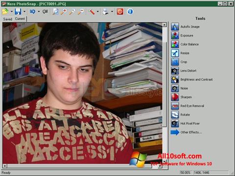Click the blue info icon in toolbar
Viewport: 235px width, 176px height.
130,12
